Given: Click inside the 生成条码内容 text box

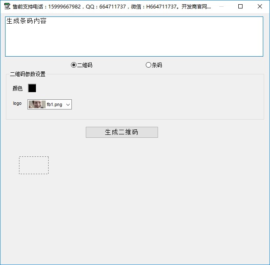Looking at the screenshot, I should (134, 36).
